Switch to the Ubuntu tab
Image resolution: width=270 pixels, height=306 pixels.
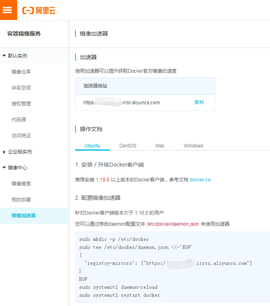click(92, 146)
